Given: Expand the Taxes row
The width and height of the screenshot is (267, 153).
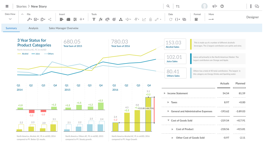Looking at the screenshot, I should [x=168, y=102].
